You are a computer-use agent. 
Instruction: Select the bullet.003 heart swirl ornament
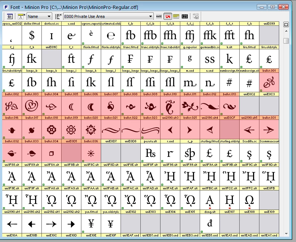[32, 106]
